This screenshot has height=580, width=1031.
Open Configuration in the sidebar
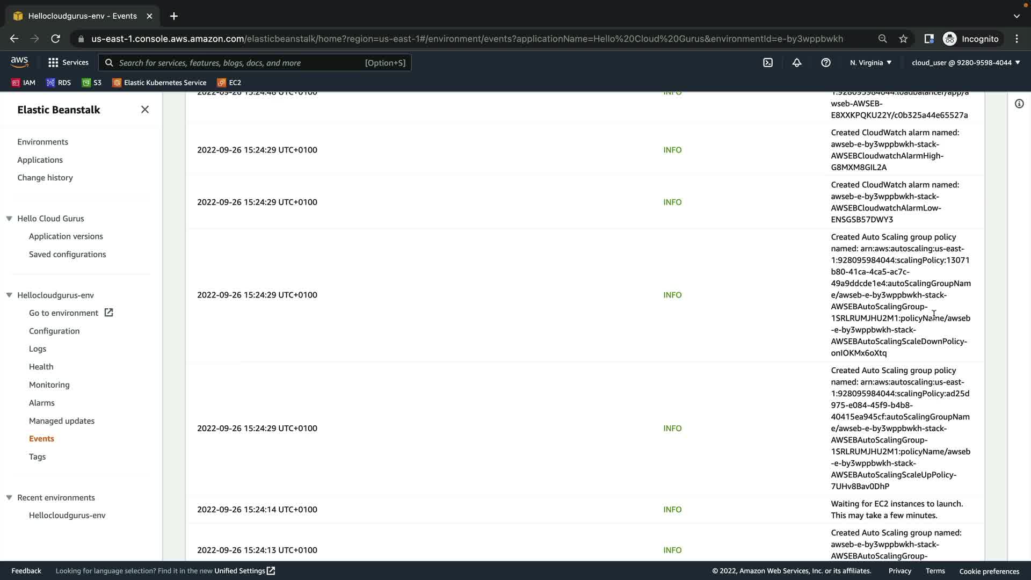[54, 331]
